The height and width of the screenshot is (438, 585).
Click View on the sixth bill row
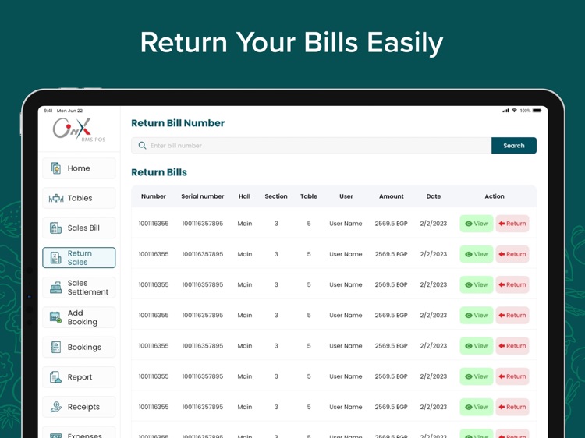pos(477,376)
